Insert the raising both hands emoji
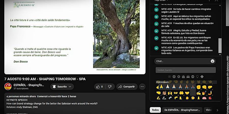This screenshot has width=229, height=114. pos(170,93)
